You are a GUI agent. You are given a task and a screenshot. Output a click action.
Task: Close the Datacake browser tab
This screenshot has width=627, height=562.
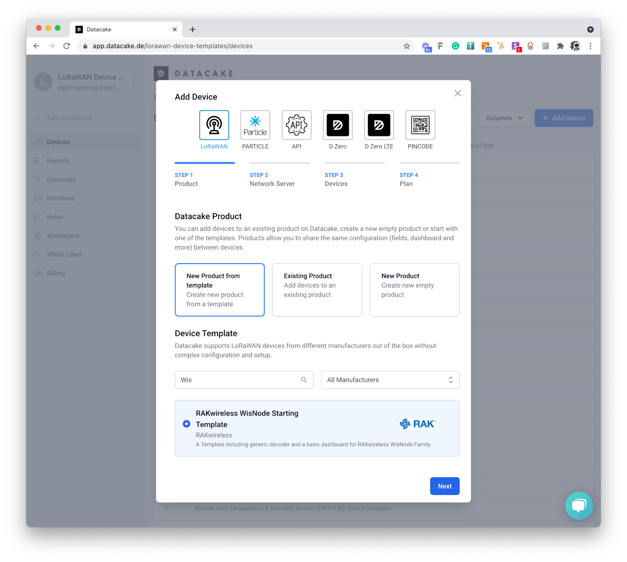175,29
